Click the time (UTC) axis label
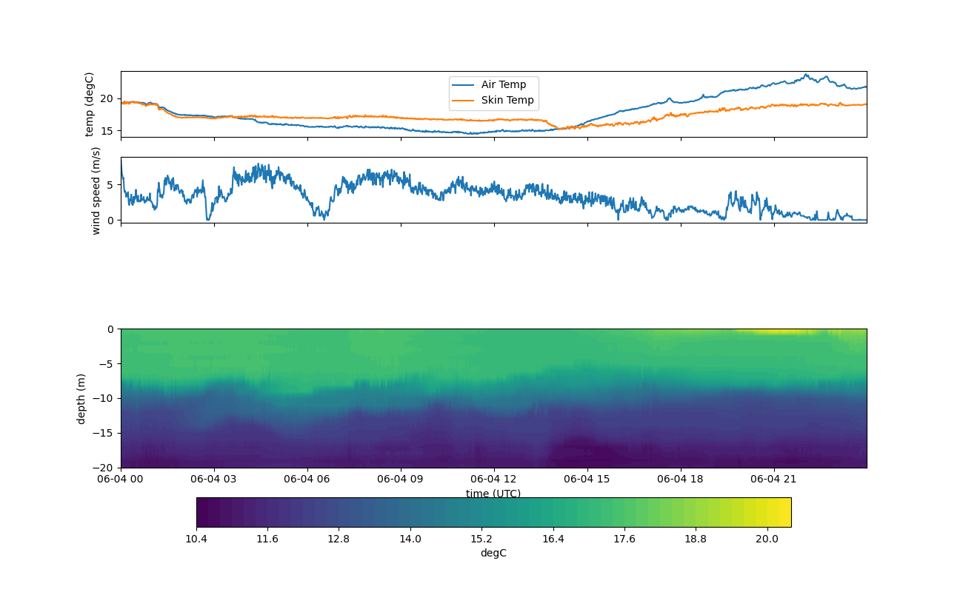The image size is (963, 592). (493, 494)
